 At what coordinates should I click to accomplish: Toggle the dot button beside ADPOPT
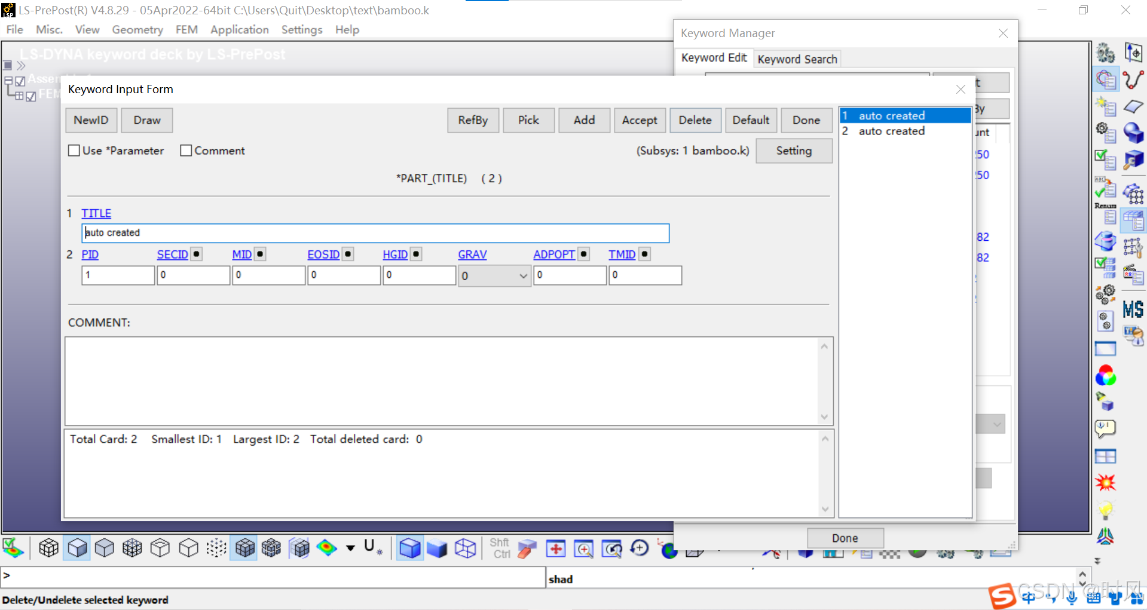coord(584,254)
